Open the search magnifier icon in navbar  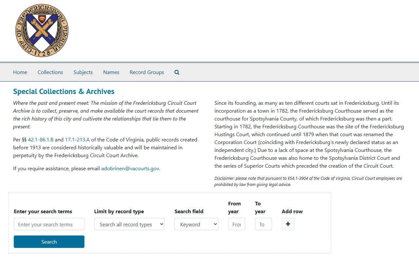[177, 72]
